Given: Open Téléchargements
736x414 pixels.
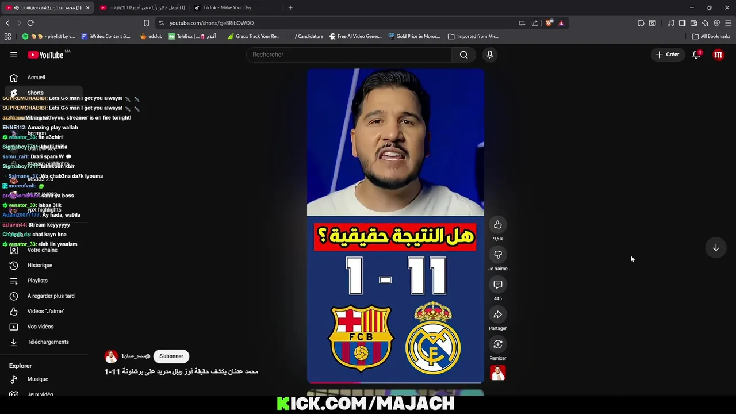Looking at the screenshot, I should tap(43, 342).
